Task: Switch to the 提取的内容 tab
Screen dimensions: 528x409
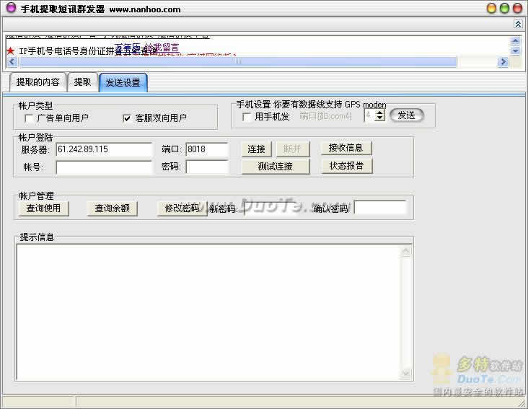Action: (38, 82)
